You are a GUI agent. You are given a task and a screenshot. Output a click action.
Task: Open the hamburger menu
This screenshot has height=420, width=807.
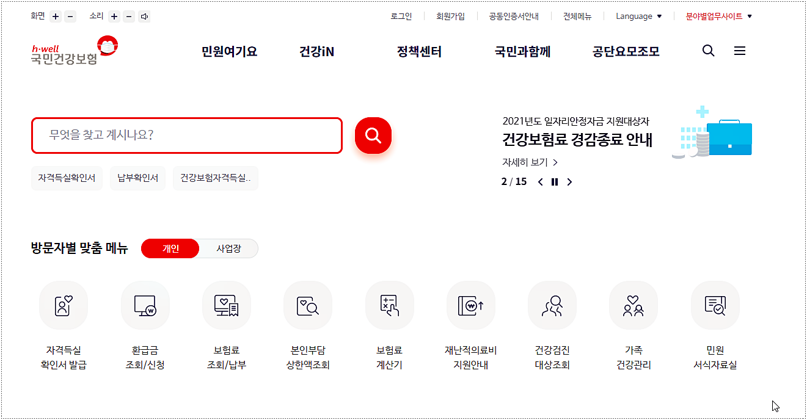(x=740, y=51)
